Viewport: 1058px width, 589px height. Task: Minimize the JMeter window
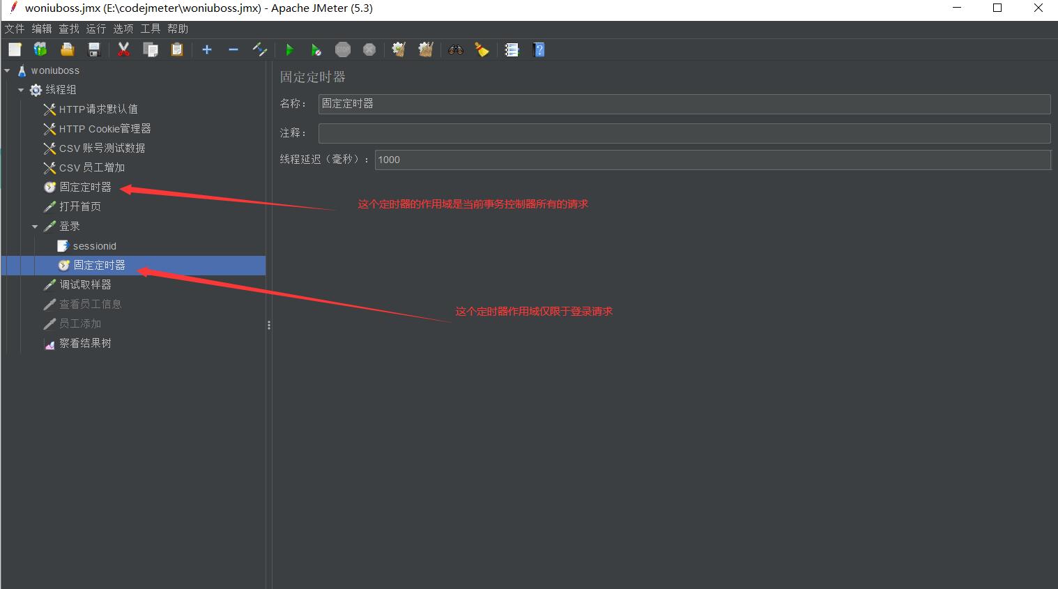pos(958,9)
